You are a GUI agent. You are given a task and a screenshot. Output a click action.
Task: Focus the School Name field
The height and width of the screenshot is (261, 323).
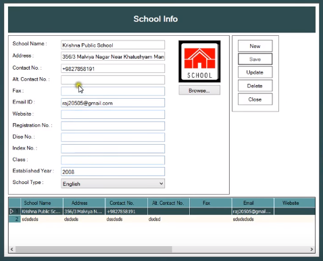point(113,45)
